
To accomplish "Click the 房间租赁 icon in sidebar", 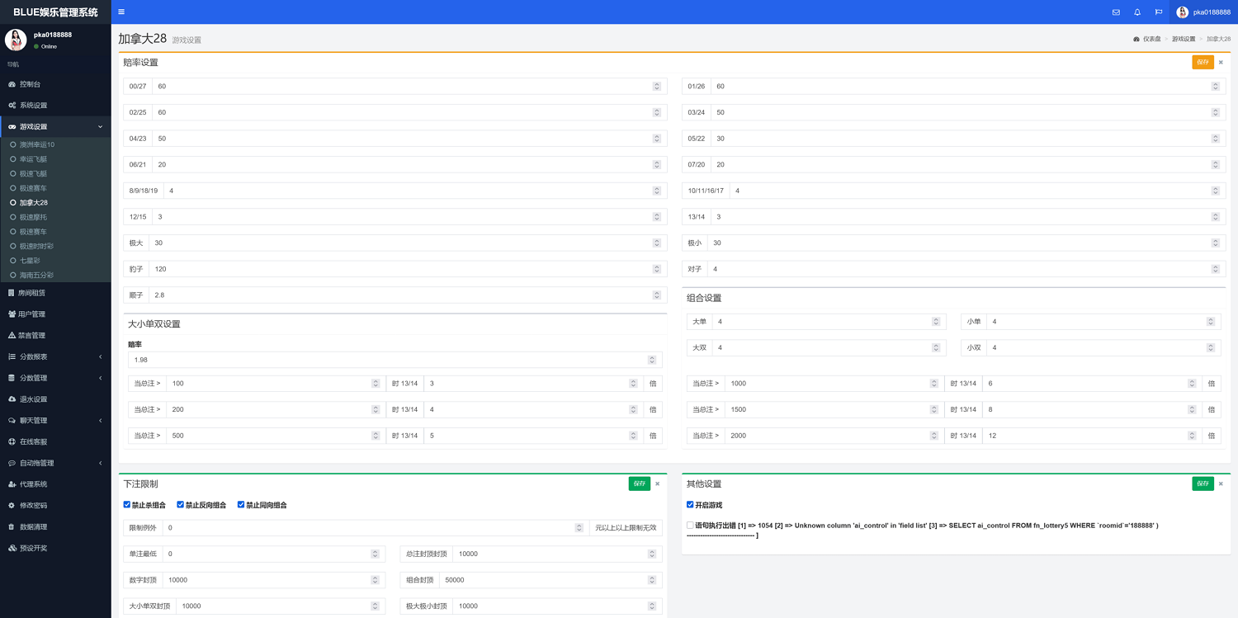I will (x=12, y=293).
